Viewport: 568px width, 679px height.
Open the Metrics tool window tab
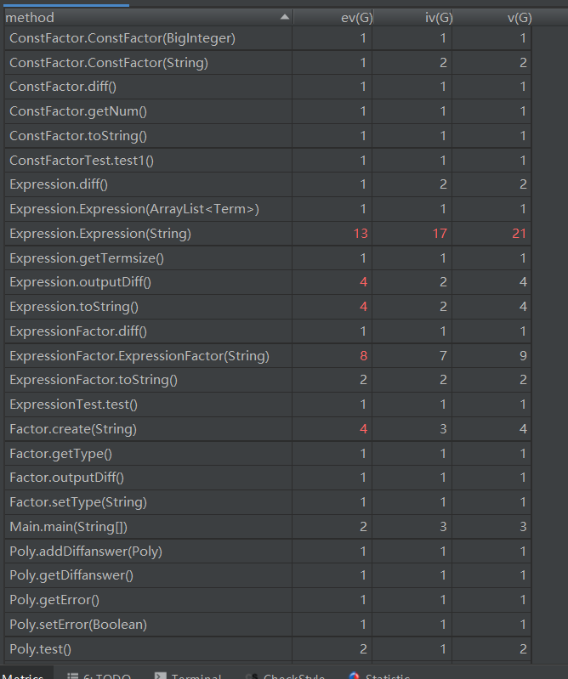23,676
